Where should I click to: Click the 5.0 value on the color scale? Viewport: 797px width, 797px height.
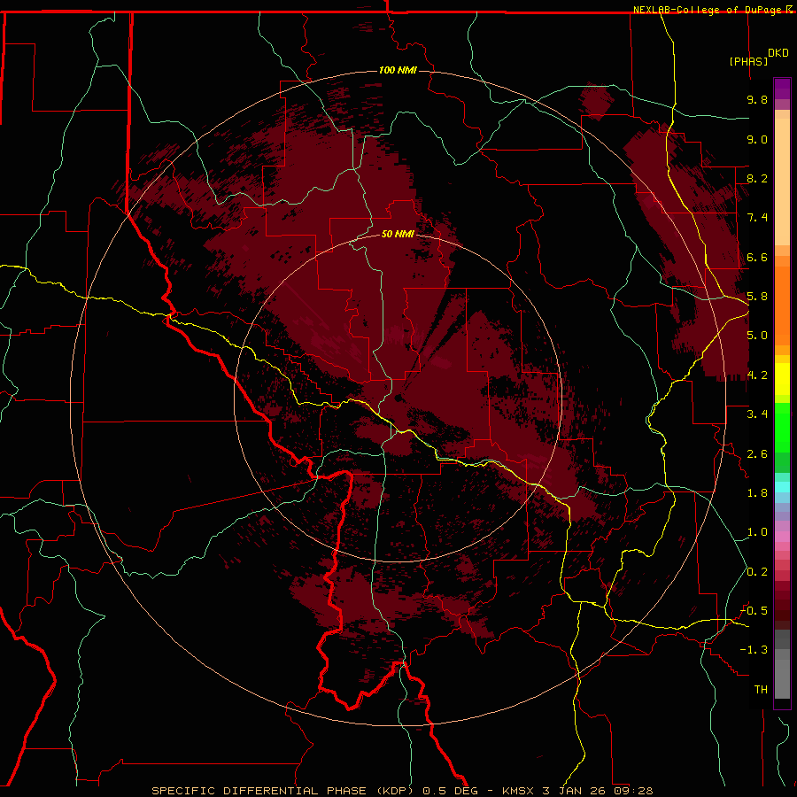coord(757,336)
